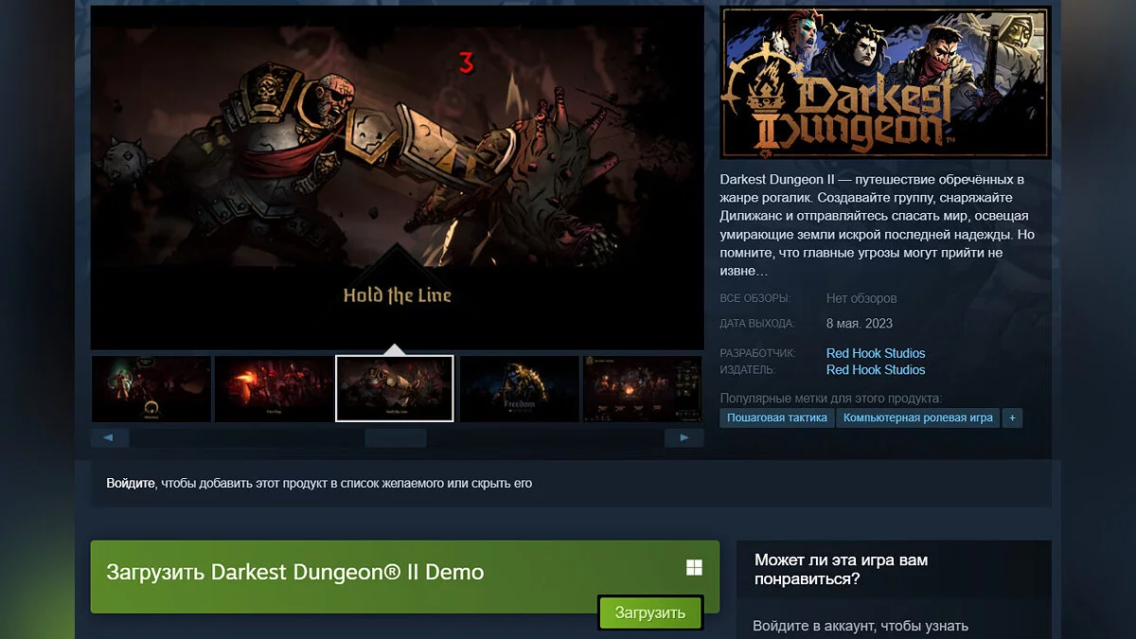Click the Загрузить Darkest Dungeon II Demo title
Viewport: 1136px width, 639px height.
pyautogui.click(x=295, y=572)
